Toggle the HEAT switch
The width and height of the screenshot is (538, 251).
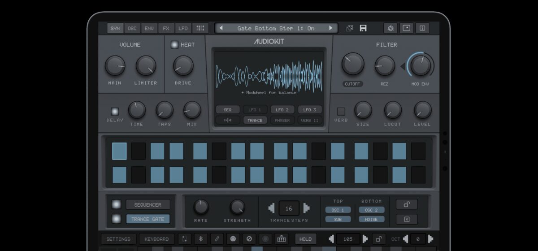click(x=174, y=45)
